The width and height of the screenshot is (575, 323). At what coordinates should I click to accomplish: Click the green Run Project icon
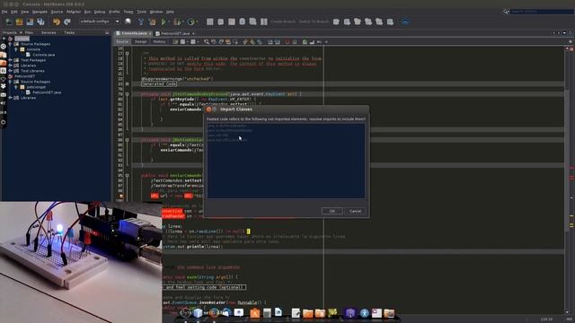pos(164,22)
